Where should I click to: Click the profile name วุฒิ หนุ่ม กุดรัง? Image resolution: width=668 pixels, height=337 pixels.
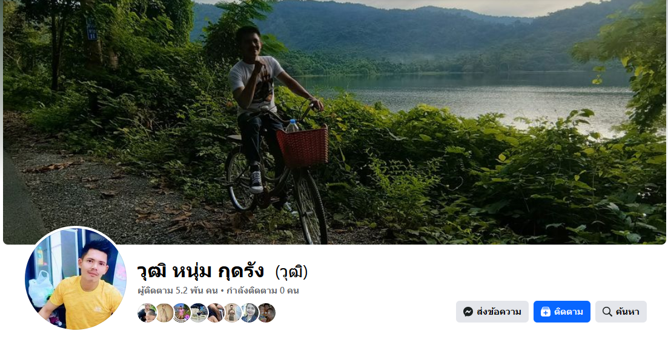tap(200, 271)
